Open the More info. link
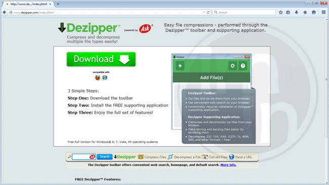This screenshot has height=185, width=329. pyautogui.click(x=228, y=165)
